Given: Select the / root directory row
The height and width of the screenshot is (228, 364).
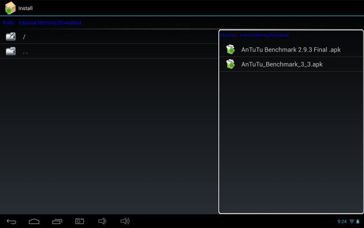Looking at the screenshot, I should tap(109, 36).
